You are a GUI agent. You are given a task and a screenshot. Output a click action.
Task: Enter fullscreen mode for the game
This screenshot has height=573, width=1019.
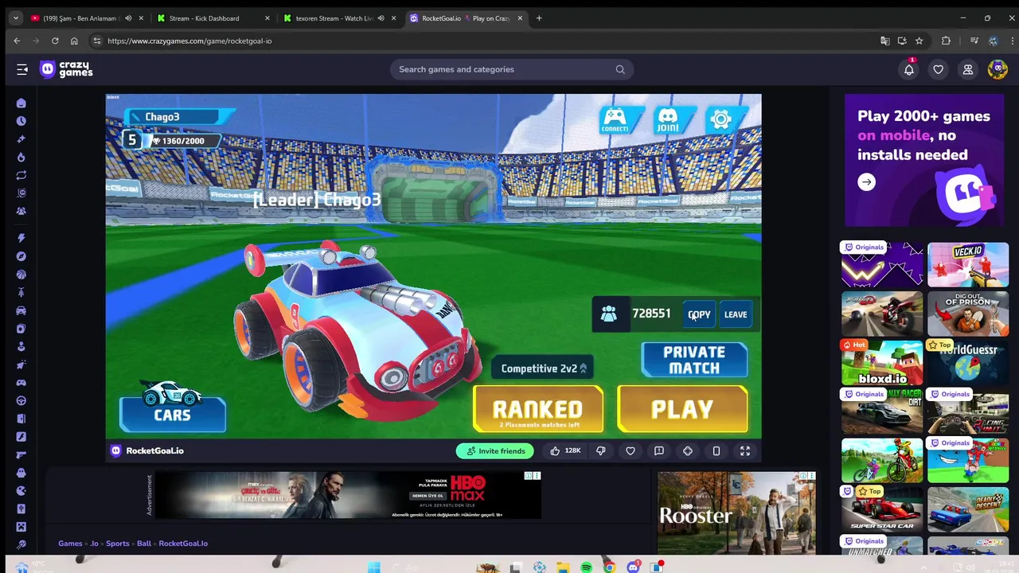(x=745, y=451)
